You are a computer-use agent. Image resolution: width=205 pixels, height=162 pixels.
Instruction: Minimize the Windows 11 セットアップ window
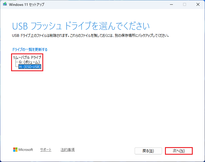(x=171, y=4)
